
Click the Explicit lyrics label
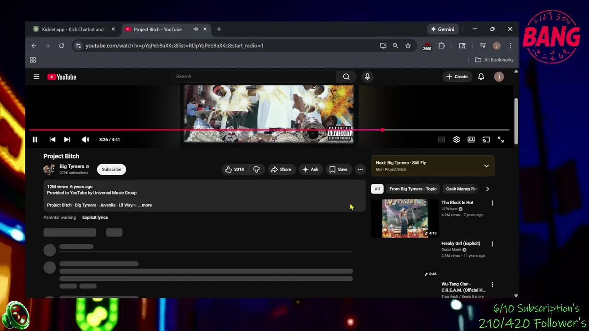coord(95,217)
